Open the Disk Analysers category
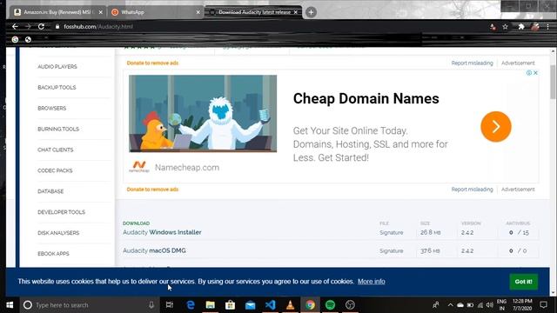The image size is (557, 313). (58, 233)
